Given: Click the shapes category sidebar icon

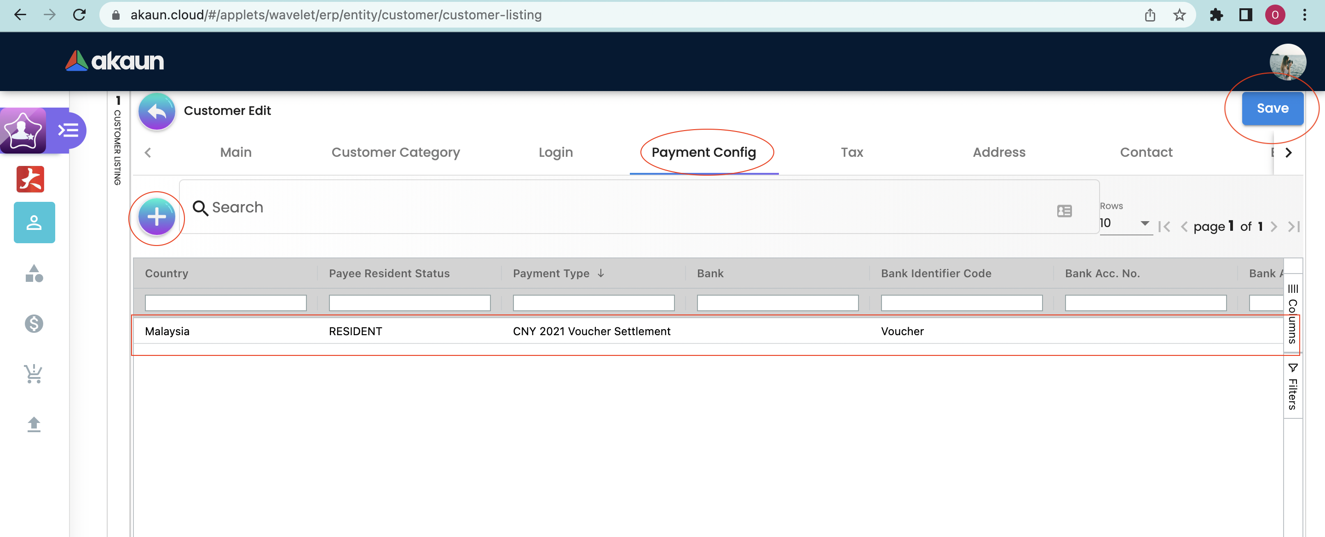Looking at the screenshot, I should pyautogui.click(x=34, y=274).
